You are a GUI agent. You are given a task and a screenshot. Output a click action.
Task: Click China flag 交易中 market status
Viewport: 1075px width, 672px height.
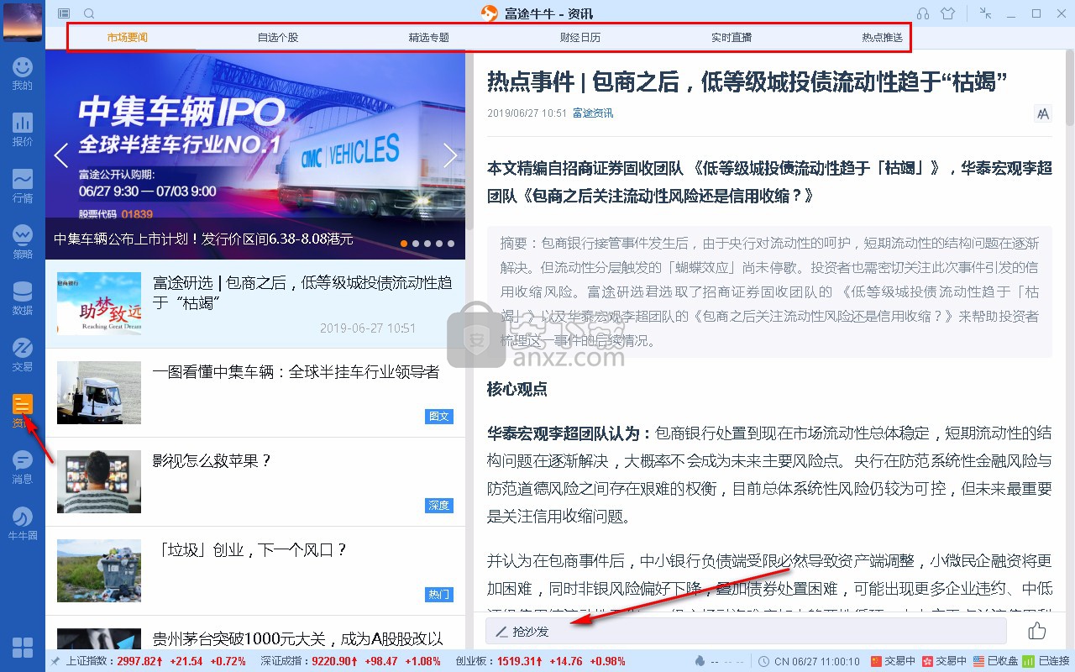(x=893, y=661)
